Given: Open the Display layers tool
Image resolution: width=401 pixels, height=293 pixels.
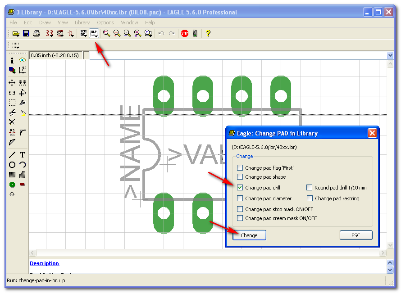Looking at the screenshot, I should [x=12, y=70].
